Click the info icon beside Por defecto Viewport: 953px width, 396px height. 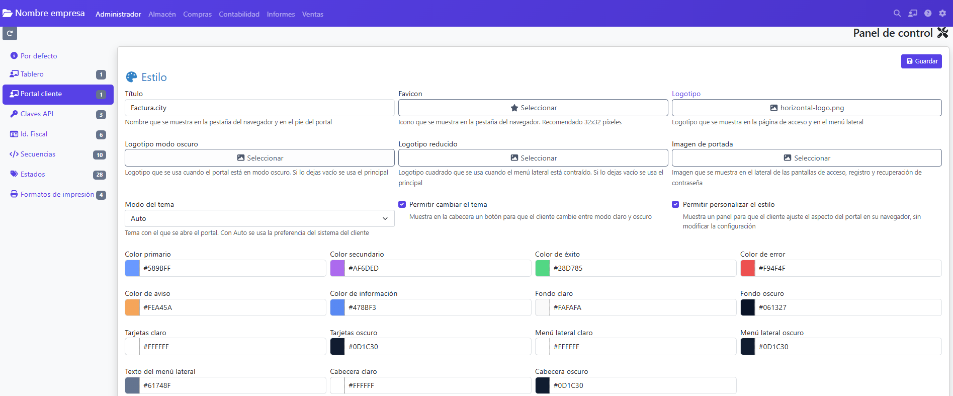coord(14,55)
